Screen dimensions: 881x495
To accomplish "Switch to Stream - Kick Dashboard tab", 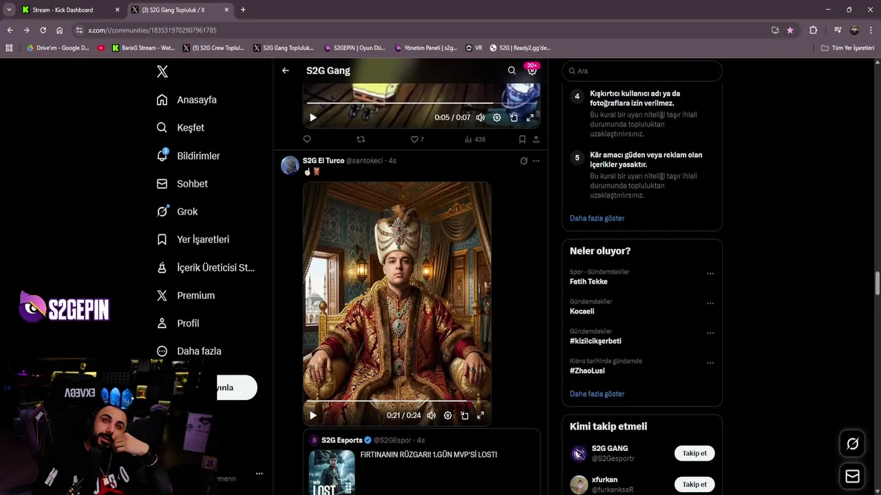I will tap(70, 10).
